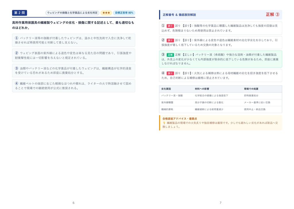Click the 現場での処置 column header
The width and height of the screenshot is (294, 209).
point(251,89)
